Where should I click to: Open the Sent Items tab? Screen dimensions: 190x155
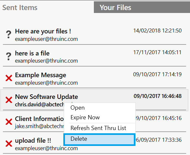click(20, 7)
